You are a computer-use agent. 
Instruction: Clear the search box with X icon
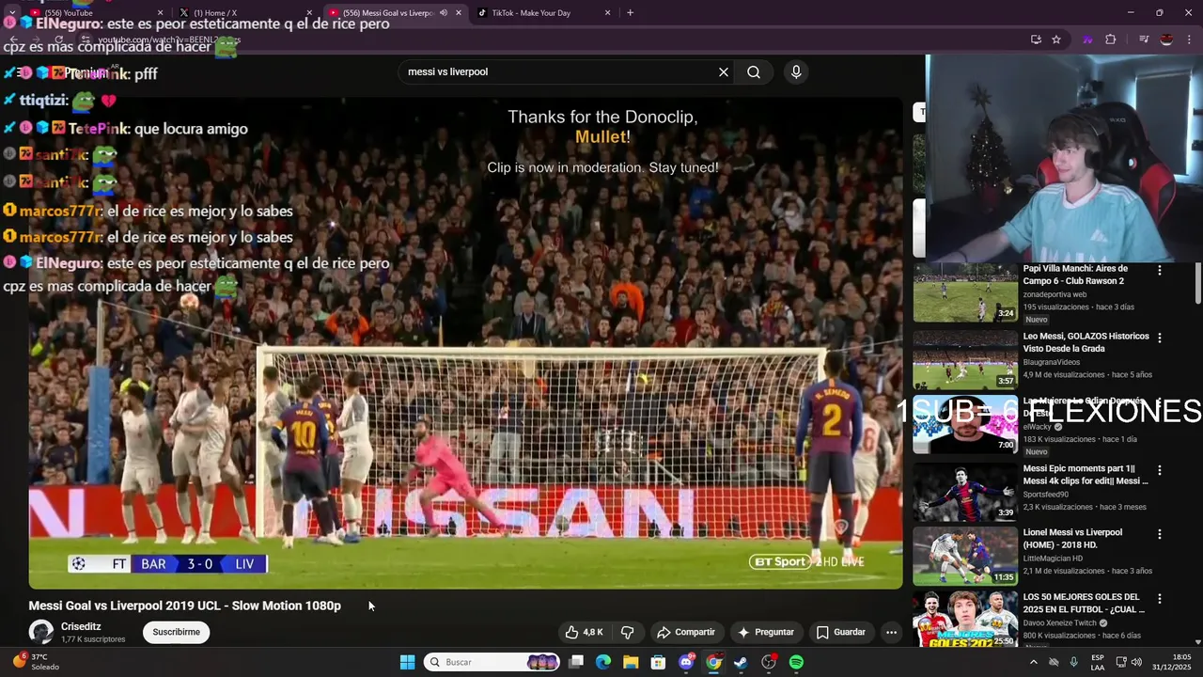click(x=724, y=72)
